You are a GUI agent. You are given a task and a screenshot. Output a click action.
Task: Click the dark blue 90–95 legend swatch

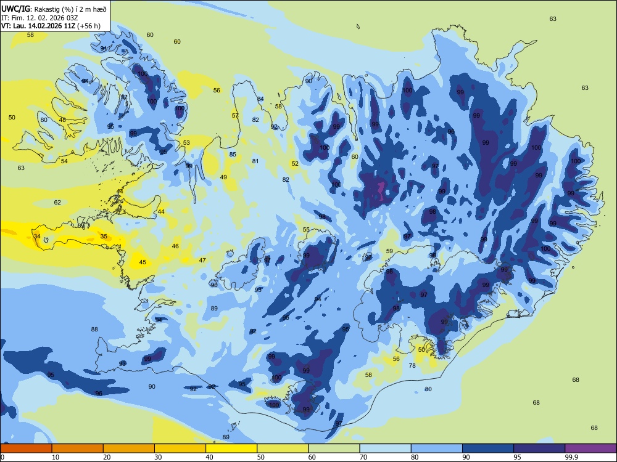click(x=488, y=448)
